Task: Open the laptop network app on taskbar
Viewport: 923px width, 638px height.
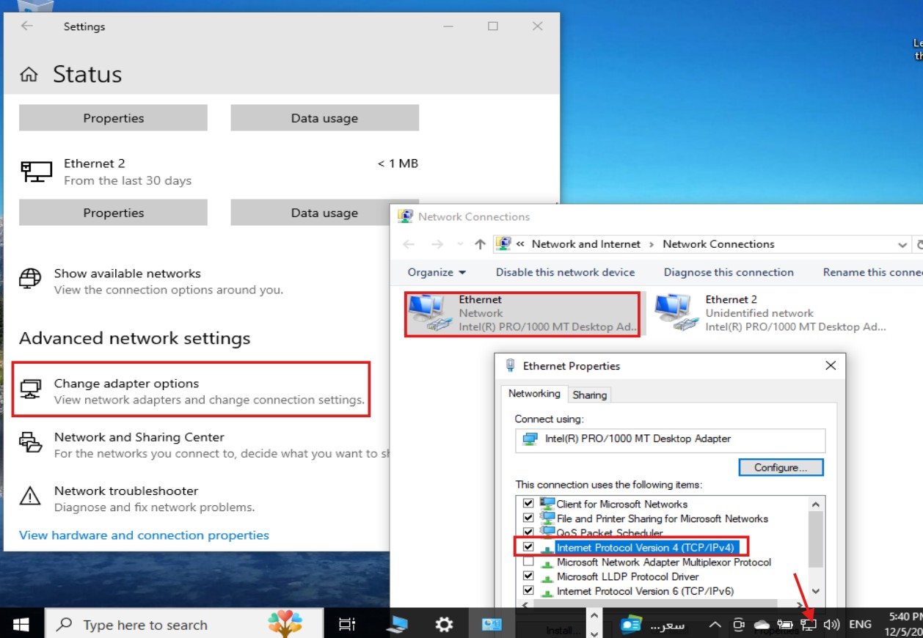Action: click(x=397, y=624)
